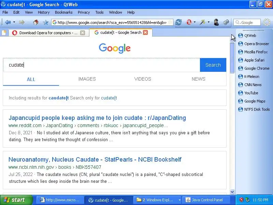Select the VIDEOS results tab
Image resolution: width=273 pixels, height=205 pixels.
pos(143,79)
